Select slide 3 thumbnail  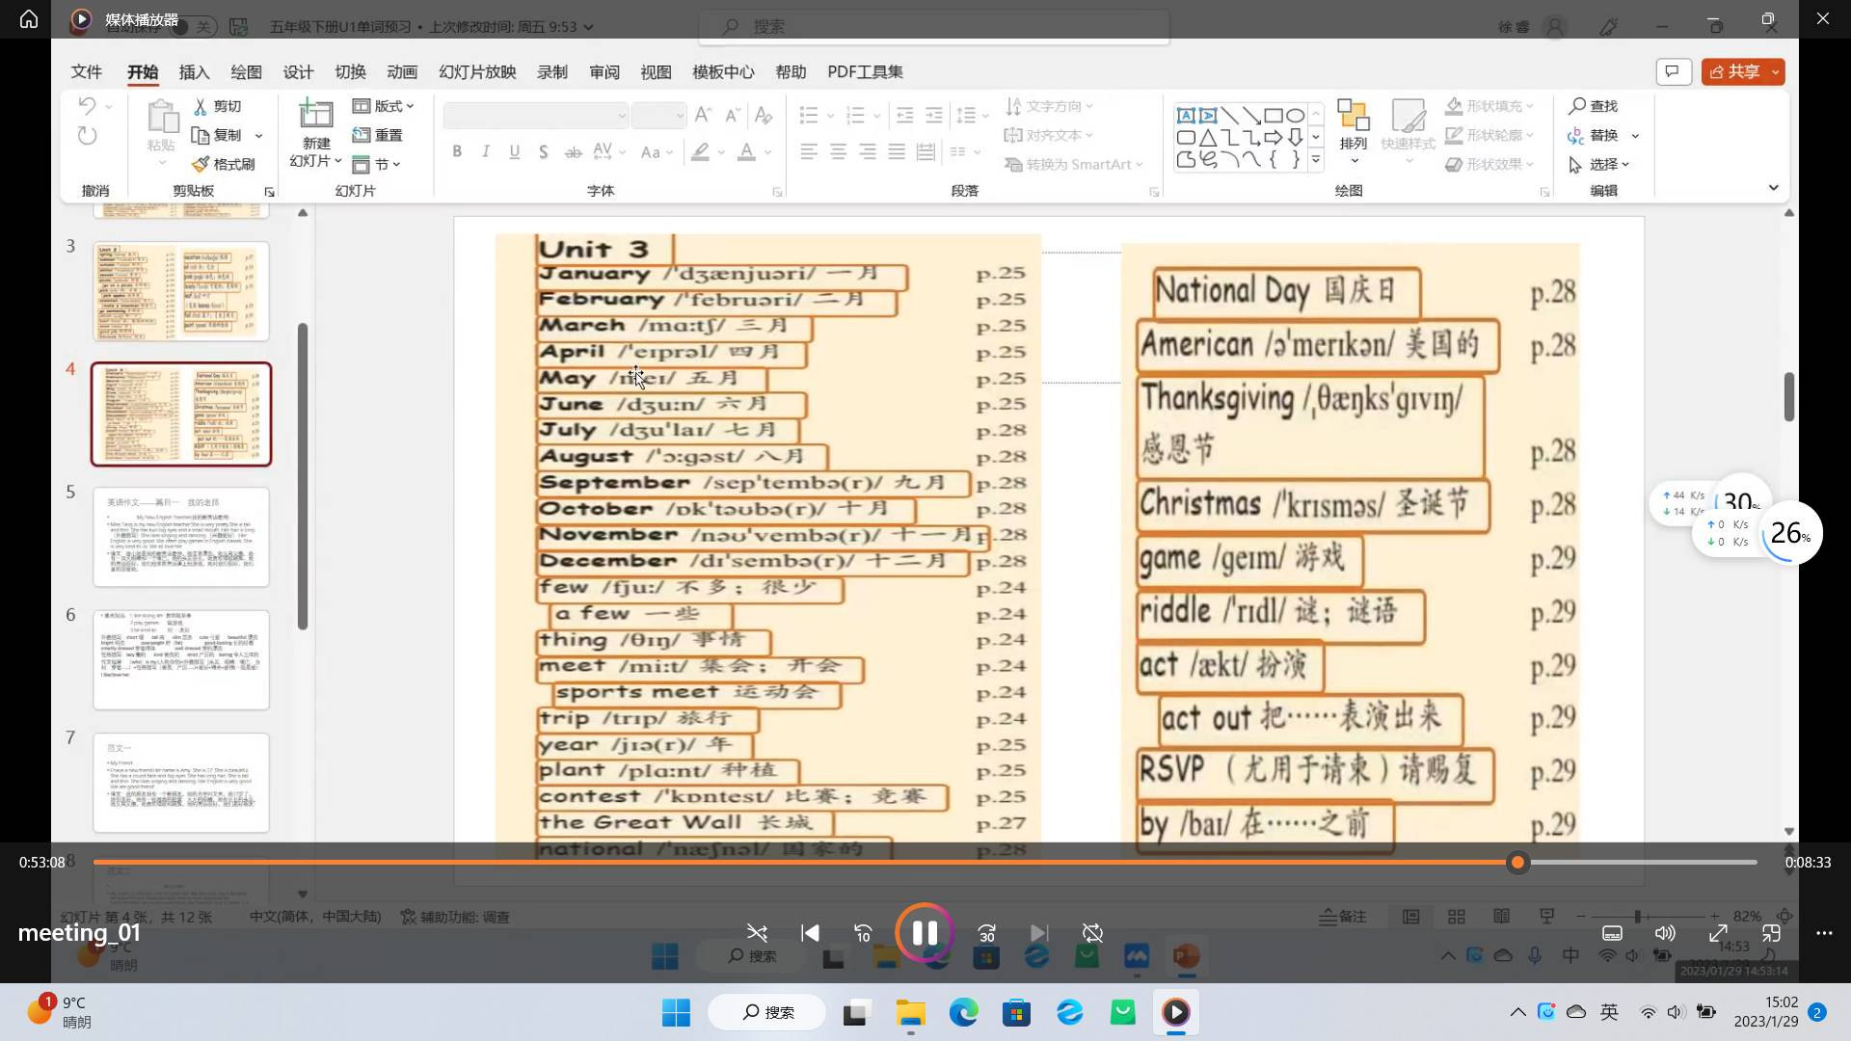click(181, 291)
